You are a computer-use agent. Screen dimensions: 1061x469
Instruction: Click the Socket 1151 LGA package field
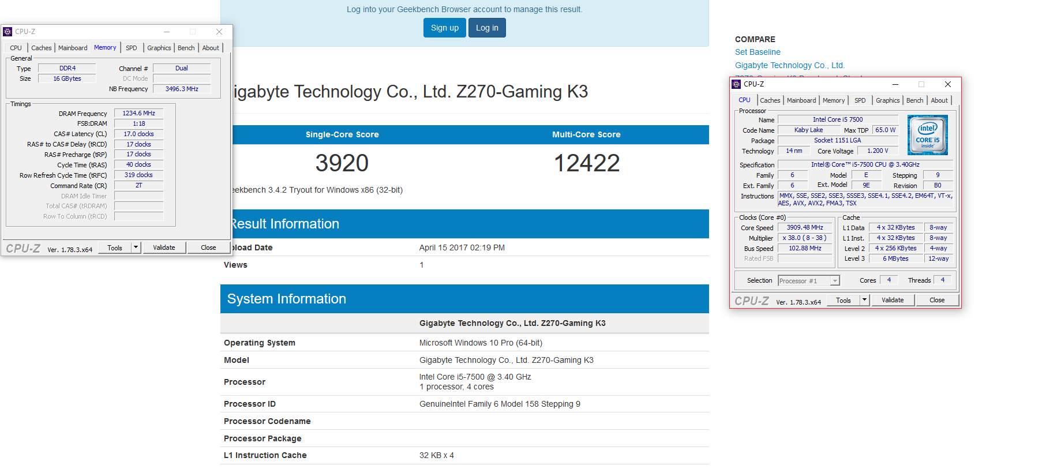coord(838,140)
